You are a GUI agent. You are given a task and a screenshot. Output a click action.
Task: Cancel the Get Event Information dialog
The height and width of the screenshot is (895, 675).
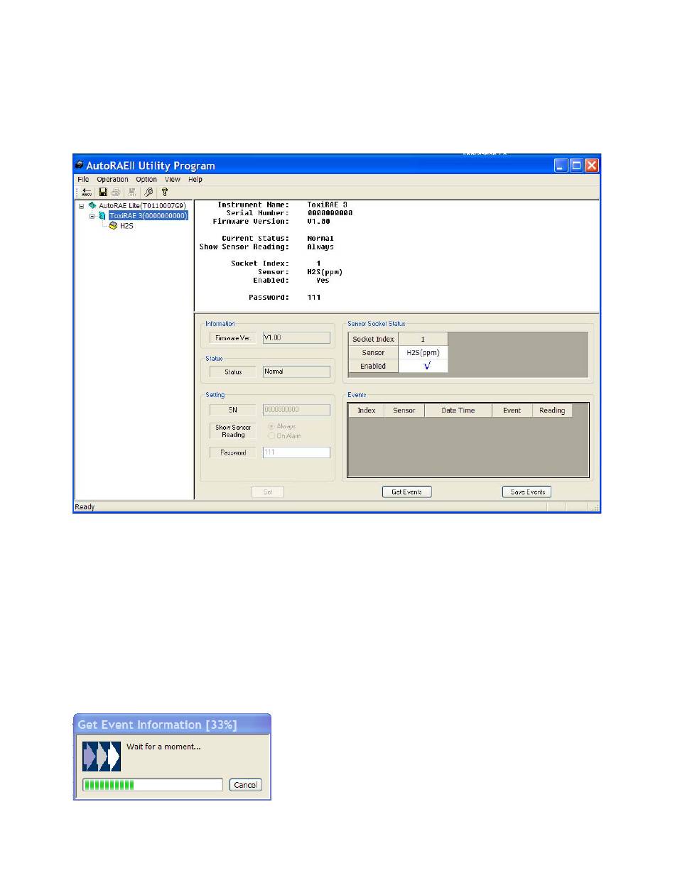246,785
